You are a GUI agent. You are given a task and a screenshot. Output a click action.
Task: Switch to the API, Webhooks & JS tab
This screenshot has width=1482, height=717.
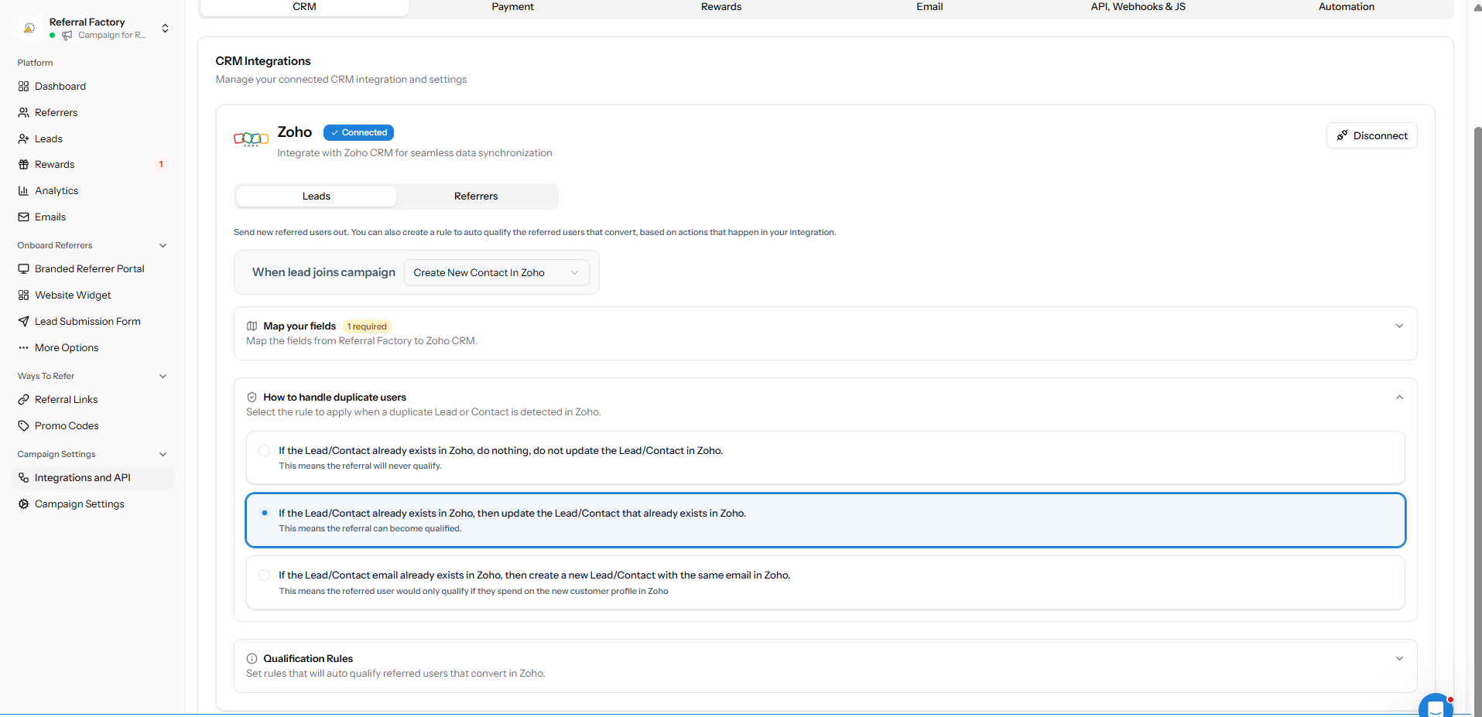1138,7
